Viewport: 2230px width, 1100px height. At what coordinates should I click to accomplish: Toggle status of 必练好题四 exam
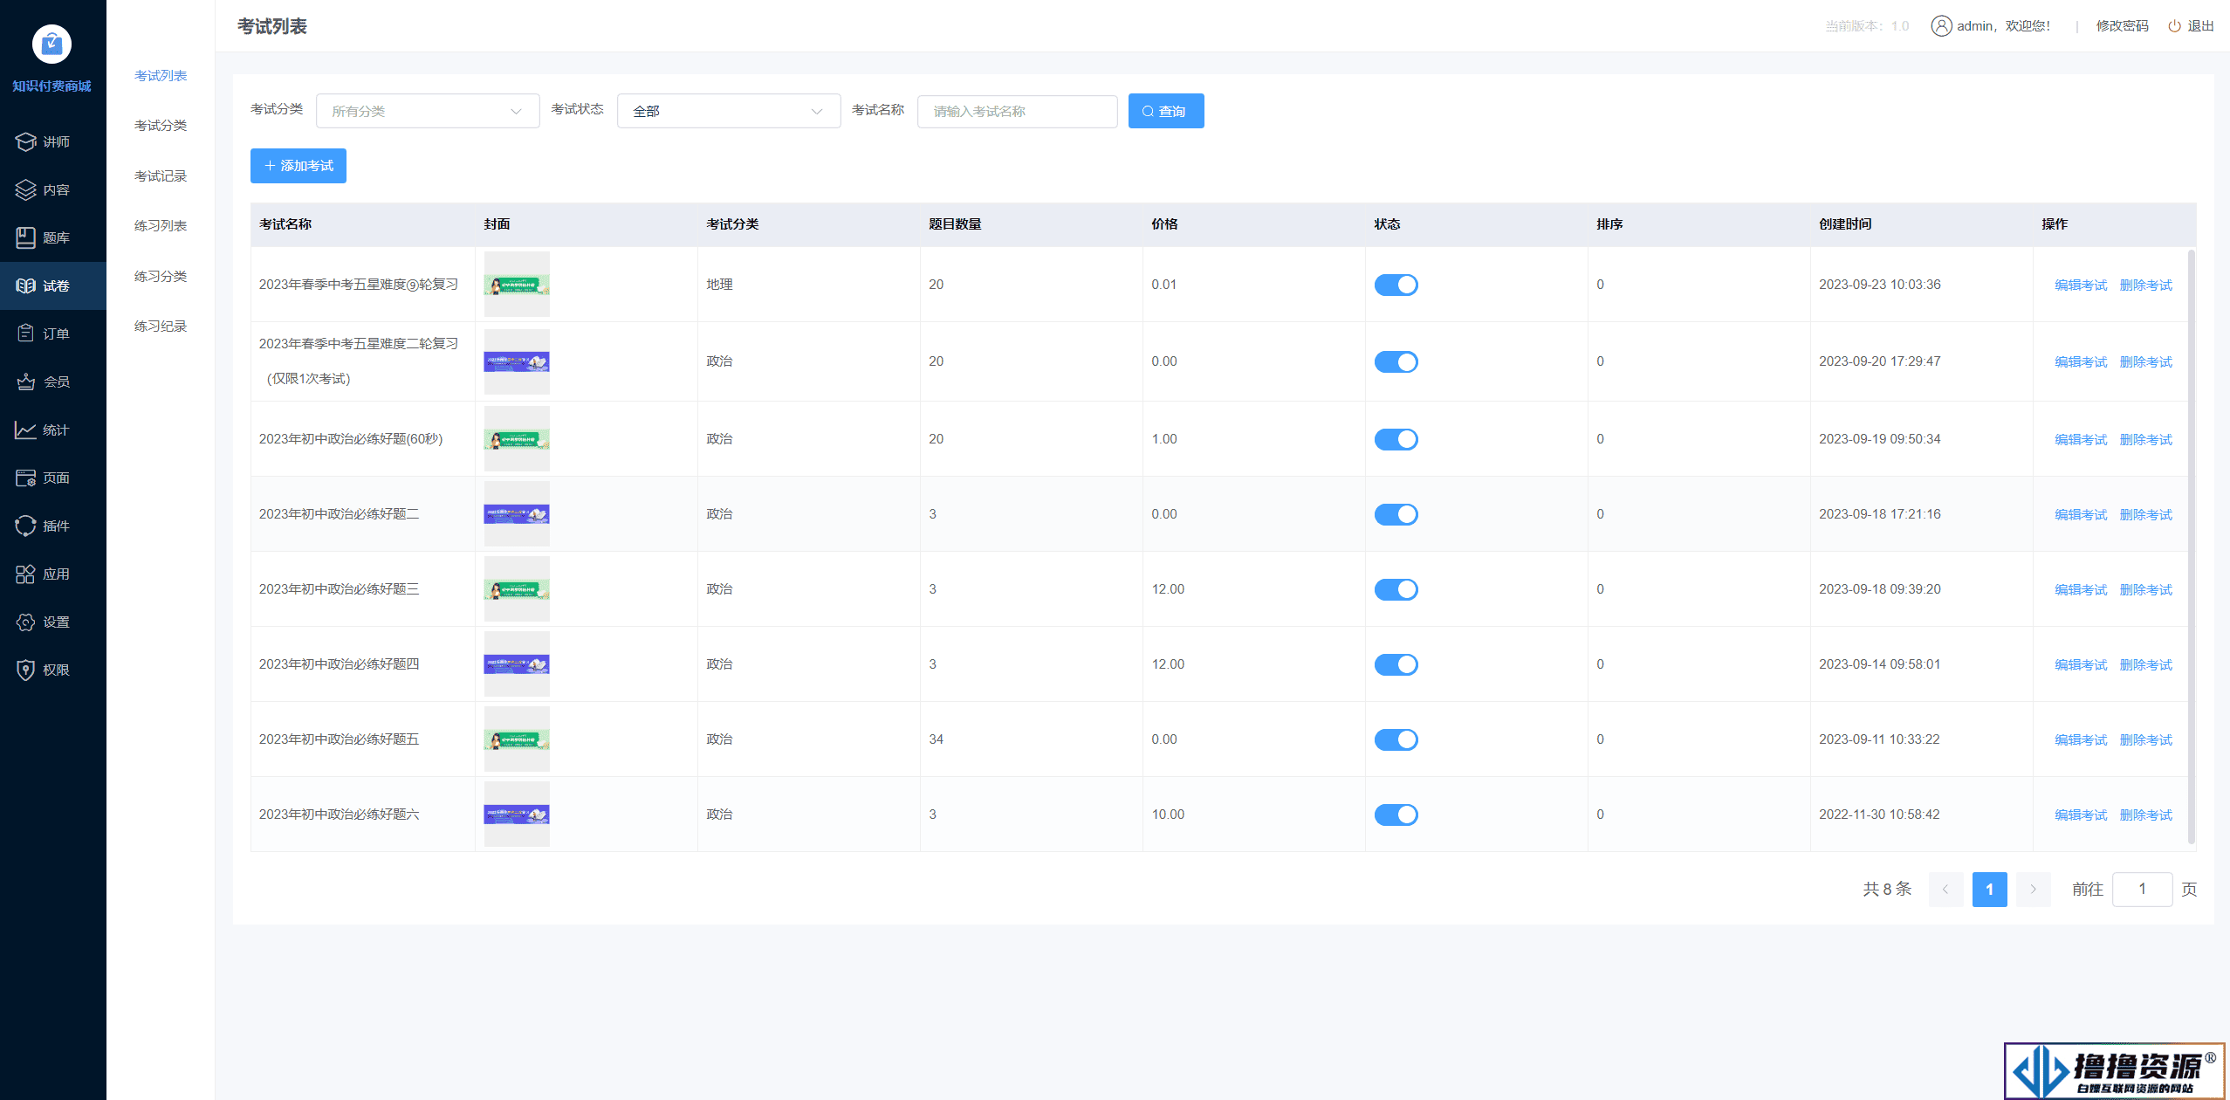(x=1396, y=664)
